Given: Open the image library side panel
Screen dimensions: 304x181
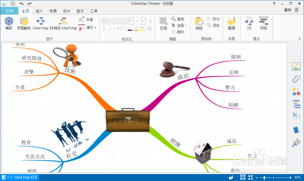Looking at the screenshot, I should tap(296, 67).
